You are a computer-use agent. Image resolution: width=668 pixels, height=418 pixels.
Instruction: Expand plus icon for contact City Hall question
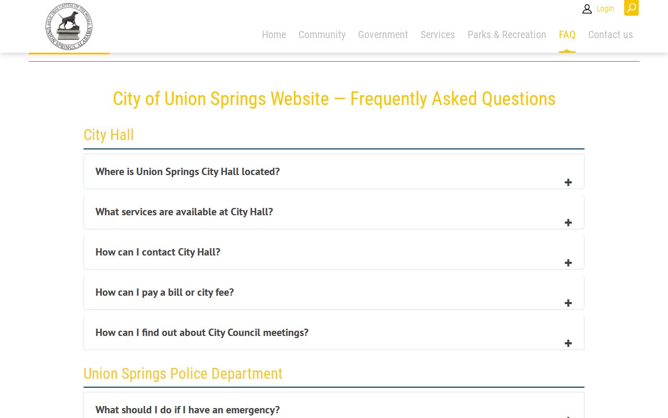pos(568,263)
